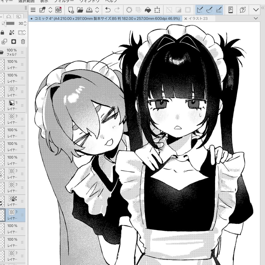Open the ウィンドウ menu
The image size is (265, 265).
(x=89, y=1)
